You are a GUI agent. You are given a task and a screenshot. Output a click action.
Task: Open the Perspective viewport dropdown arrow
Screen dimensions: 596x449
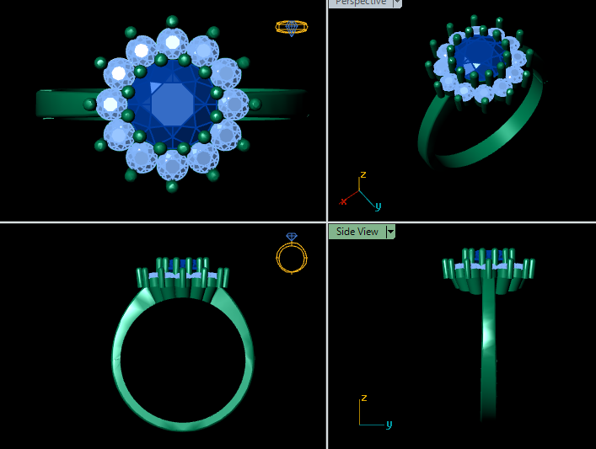point(397,3)
